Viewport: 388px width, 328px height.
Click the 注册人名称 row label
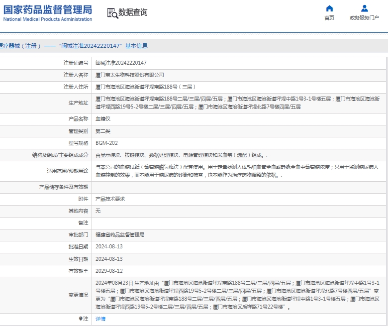(x=76, y=75)
